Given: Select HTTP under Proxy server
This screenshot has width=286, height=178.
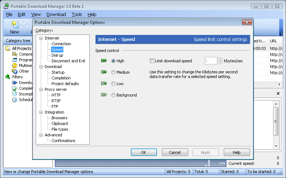Looking at the screenshot, I should pyautogui.click(x=56, y=95).
